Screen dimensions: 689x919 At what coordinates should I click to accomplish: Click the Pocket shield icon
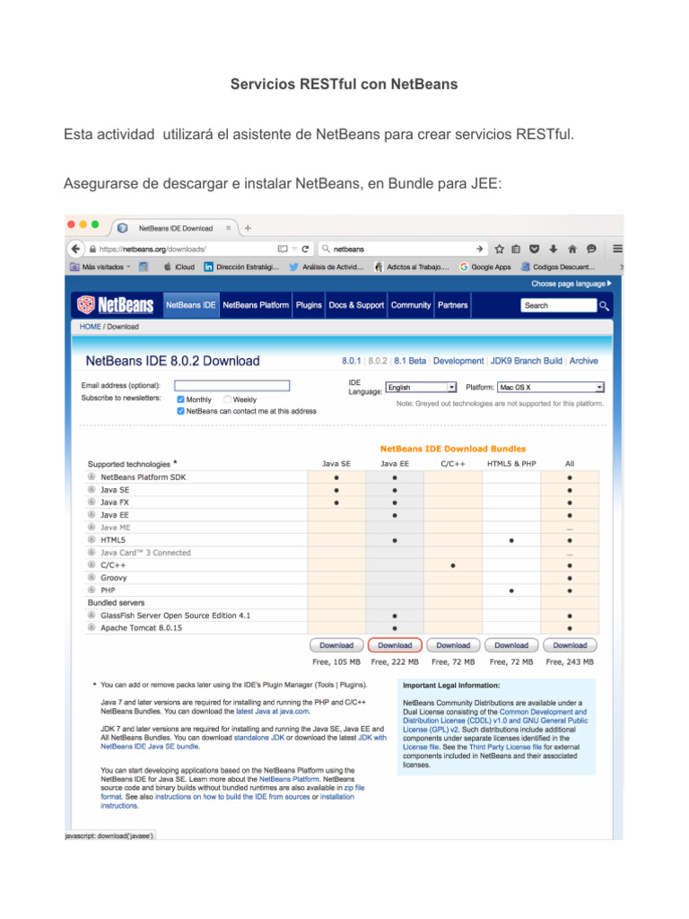tap(535, 249)
